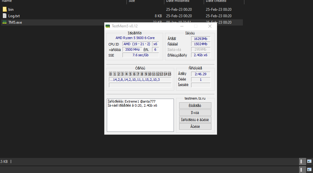313x173 pixels.
Task: Click test indicator box 7
Action: [x=138, y=74]
